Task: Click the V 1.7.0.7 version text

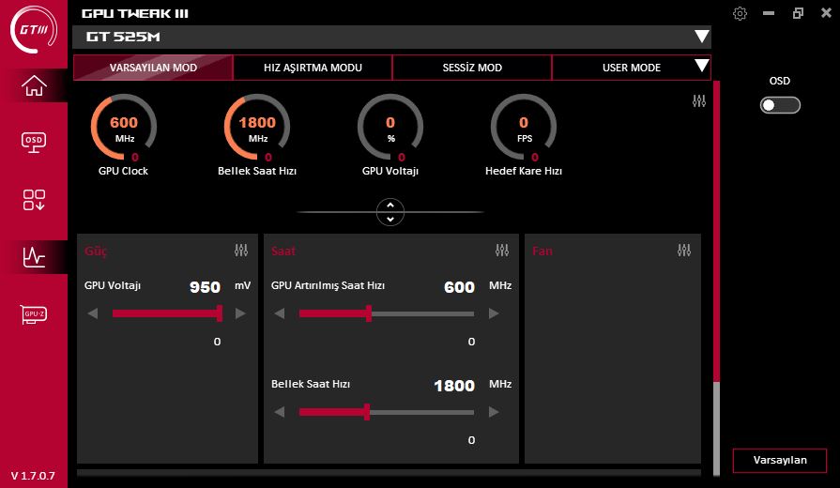Action: [33, 476]
